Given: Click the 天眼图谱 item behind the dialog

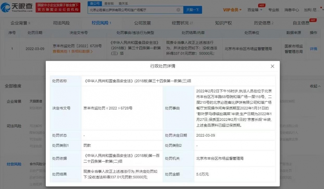Looking at the screenshot, I should [36, 101].
